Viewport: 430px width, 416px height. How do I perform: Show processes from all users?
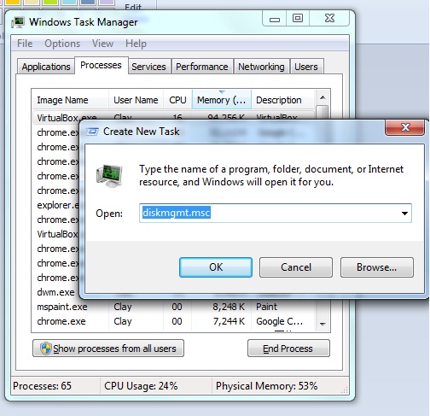pos(108,349)
